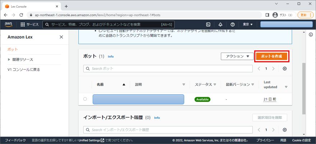316x144 pixels.
Task: Click the AWS logo home icon
Action: coord(9,24)
